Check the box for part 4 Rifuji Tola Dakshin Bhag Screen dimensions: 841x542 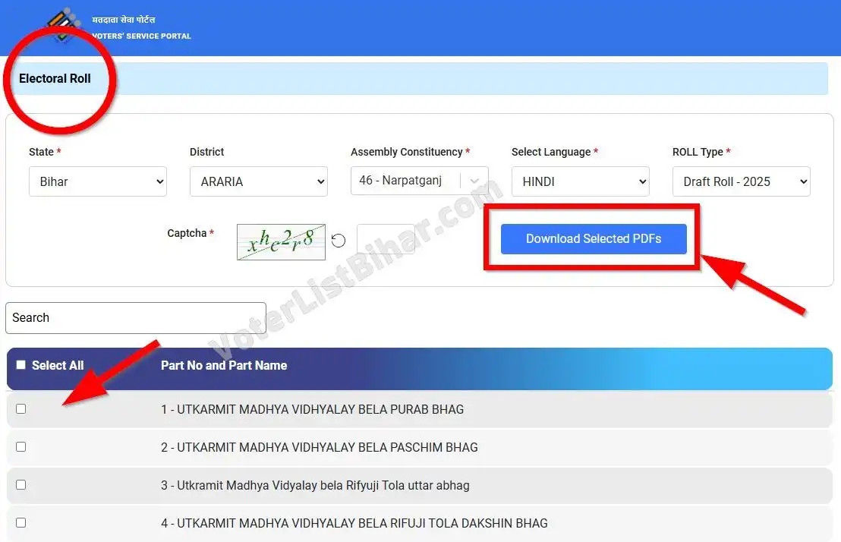[x=20, y=522]
